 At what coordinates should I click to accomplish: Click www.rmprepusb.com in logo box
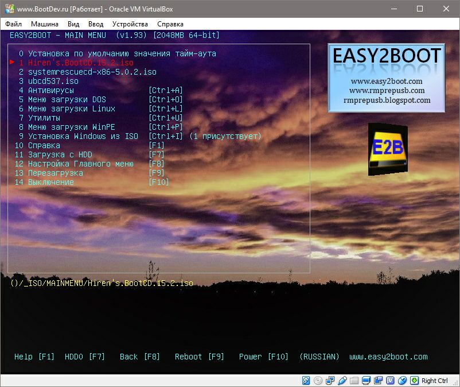387,91
